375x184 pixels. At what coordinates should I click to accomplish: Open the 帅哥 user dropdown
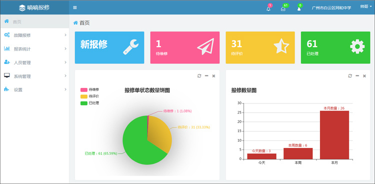click(x=366, y=6)
